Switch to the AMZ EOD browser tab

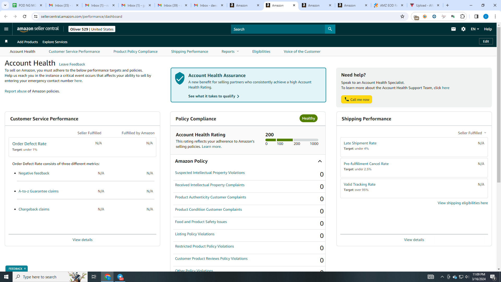pos(388,5)
